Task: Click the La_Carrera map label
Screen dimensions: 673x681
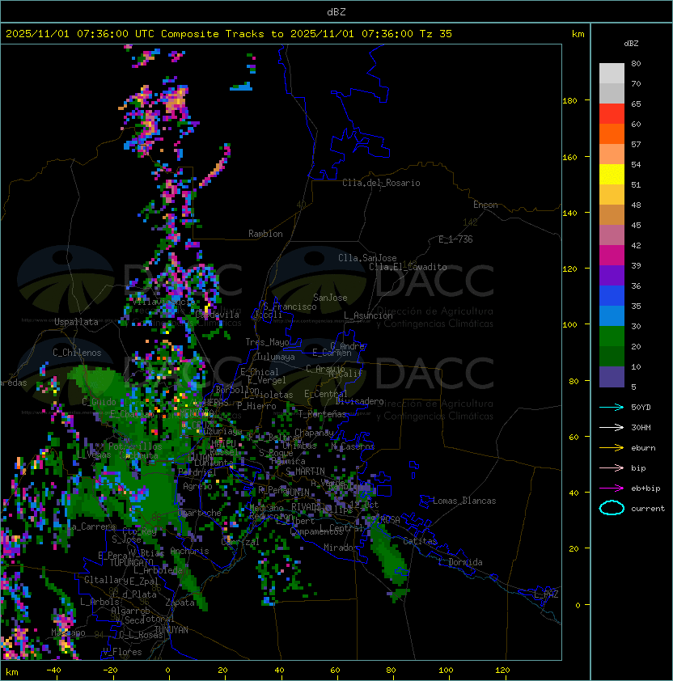Action: point(91,527)
